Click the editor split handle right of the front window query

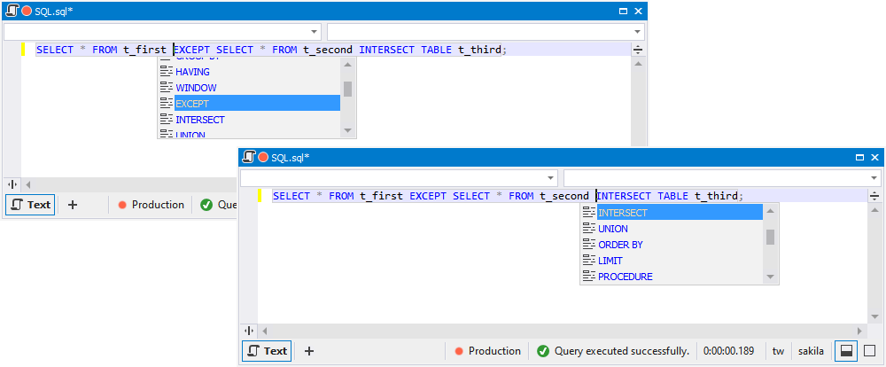pyautogui.click(x=874, y=196)
